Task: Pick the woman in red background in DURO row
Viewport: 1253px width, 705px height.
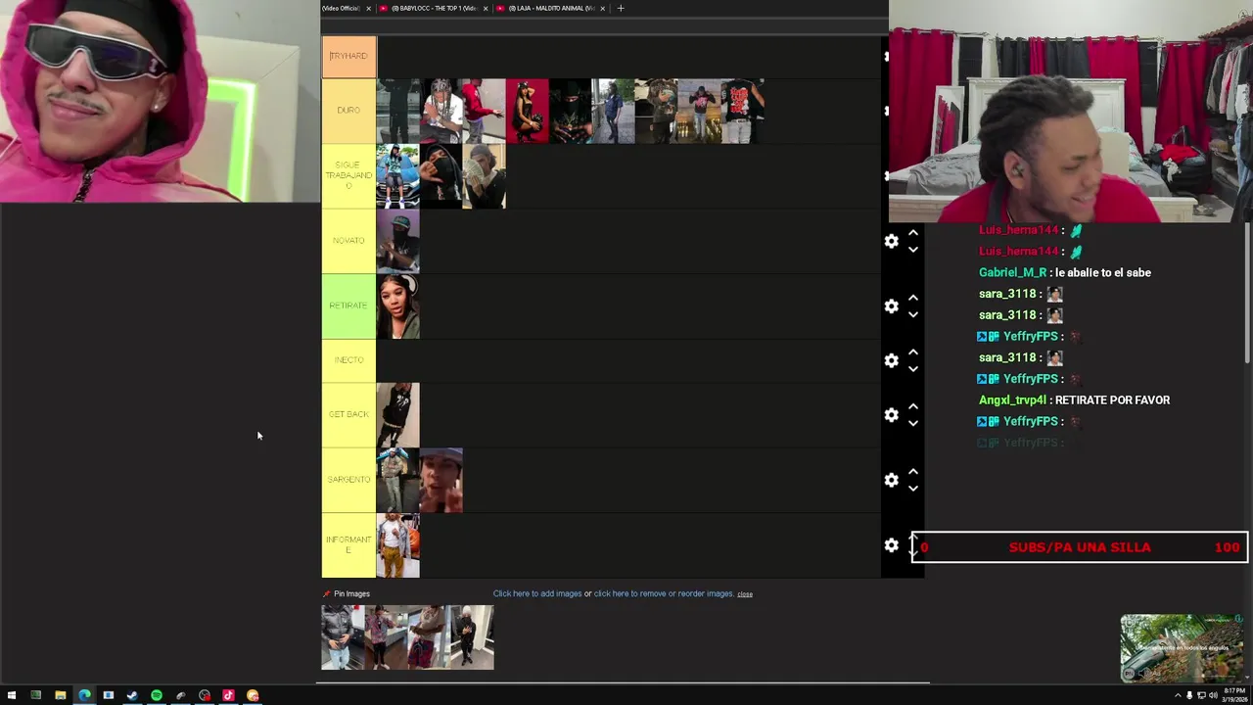Action: point(527,111)
